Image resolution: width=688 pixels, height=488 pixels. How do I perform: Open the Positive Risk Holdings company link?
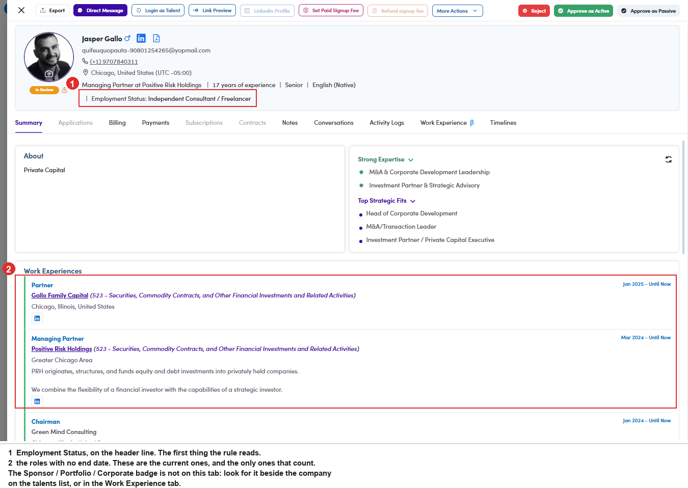click(62, 349)
